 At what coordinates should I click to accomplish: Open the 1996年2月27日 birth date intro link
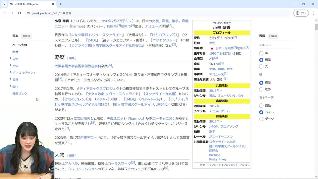tap(112, 21)
